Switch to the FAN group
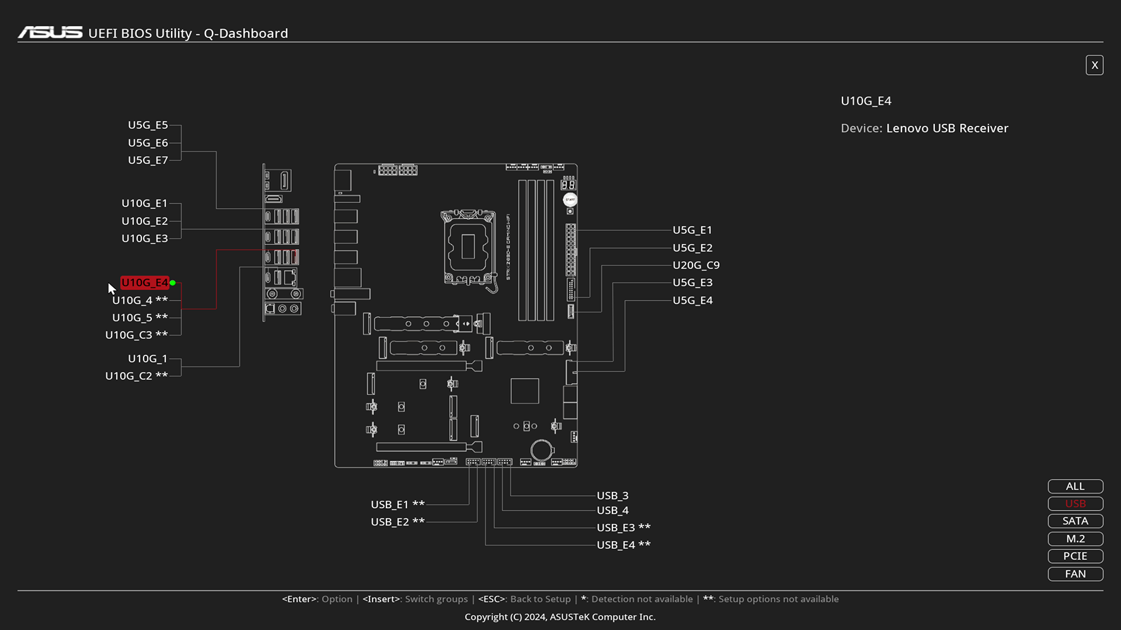1121x630 pixels. [1075, 574]
